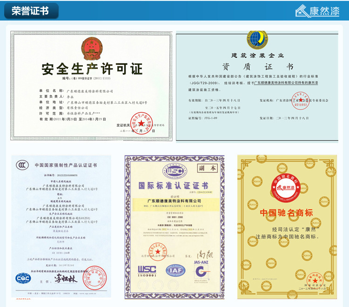Screen dimensions: 349x307
Task: Click the signature on the CCC certificate
Action: click(66, 278)
